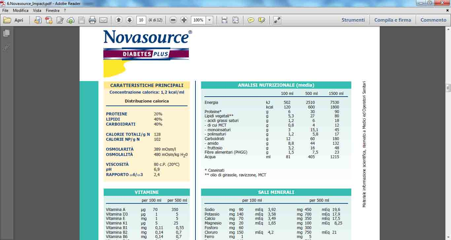Viewport: 451px width, 240px height.
Task: Click the 'Magnesio' row label
Action: tap(213, 223)
